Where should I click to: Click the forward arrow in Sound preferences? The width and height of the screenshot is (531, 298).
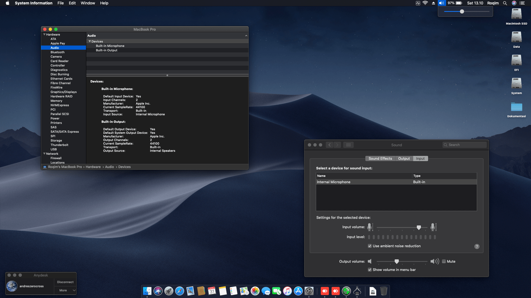coord(337,145)
